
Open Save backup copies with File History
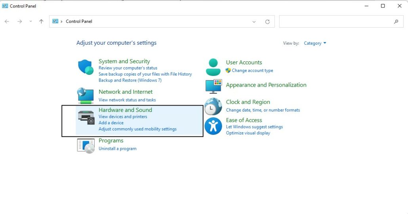click(x=145, y=74)
